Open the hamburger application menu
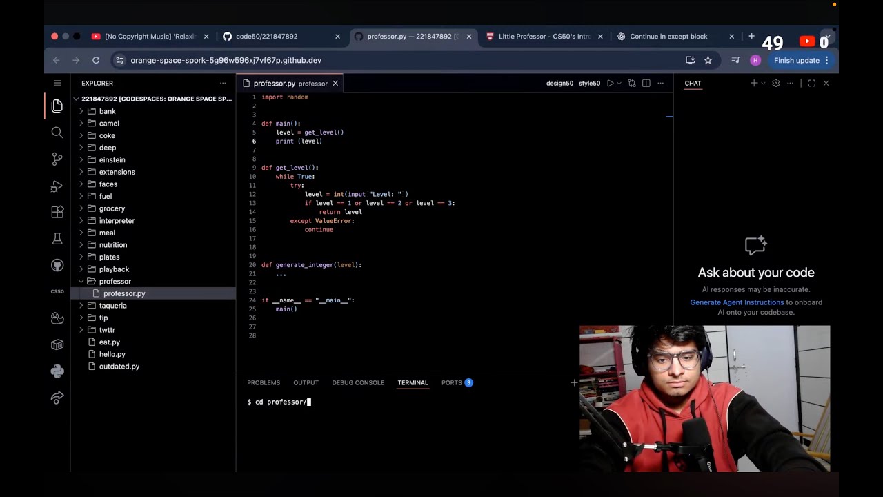883x497 pixels. 57,83
